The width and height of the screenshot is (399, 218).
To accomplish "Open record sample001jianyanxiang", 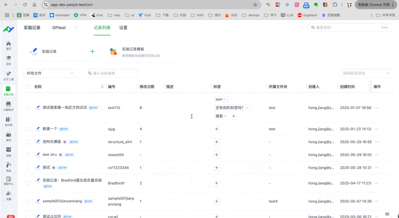I will [x=62, y=201].
